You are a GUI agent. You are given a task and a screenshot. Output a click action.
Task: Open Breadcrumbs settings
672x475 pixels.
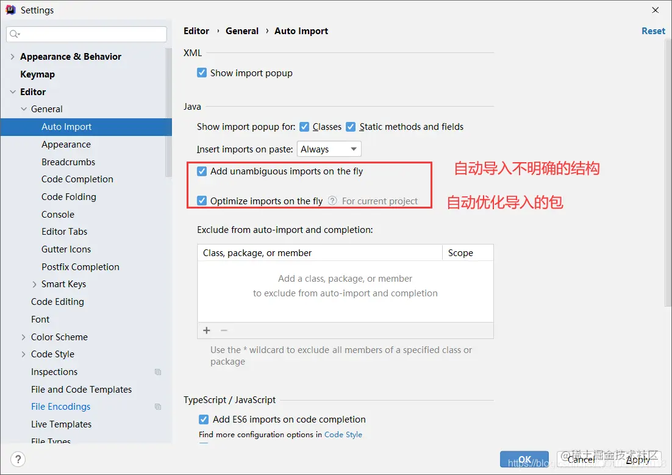68,162
